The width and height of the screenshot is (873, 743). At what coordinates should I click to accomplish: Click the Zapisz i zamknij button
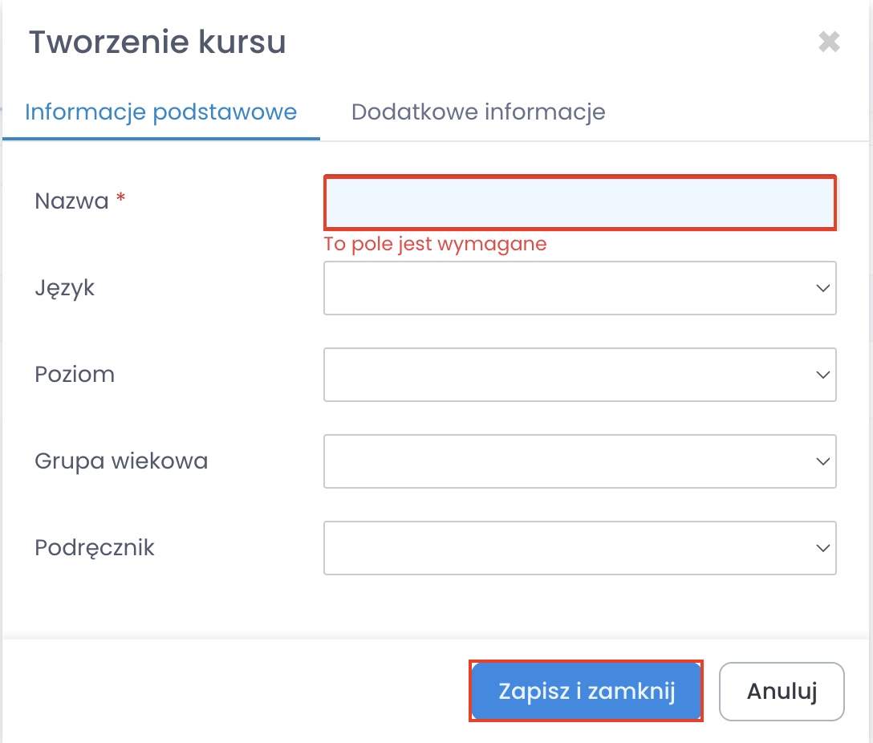(587, 691)
